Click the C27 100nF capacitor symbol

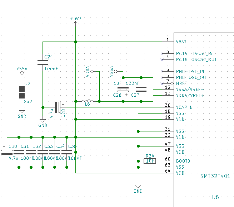pyautogui.click(x=141, y=89)
